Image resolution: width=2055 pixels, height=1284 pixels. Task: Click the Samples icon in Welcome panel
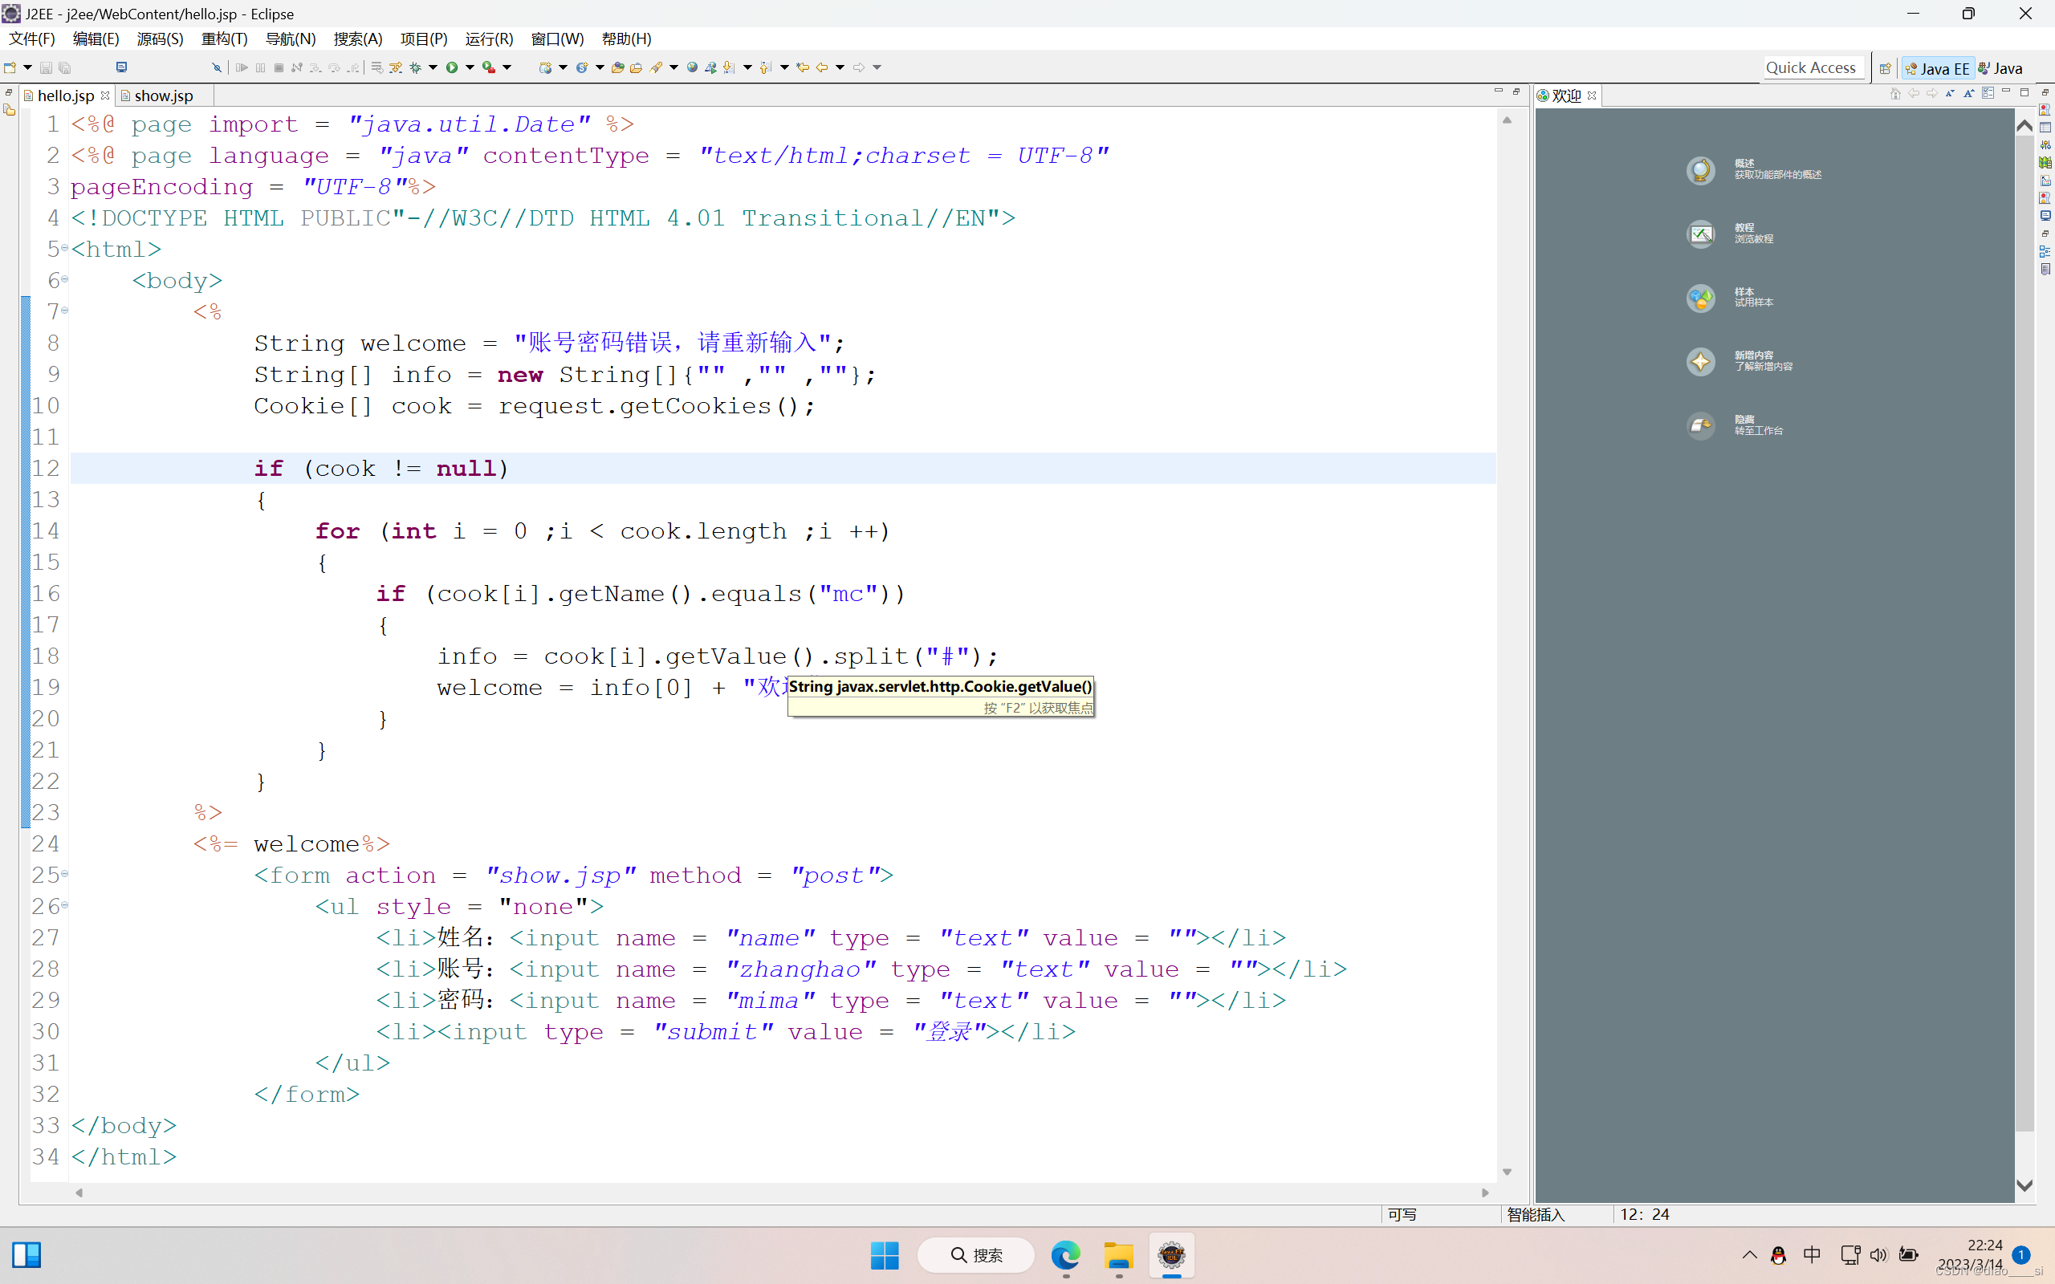(x=1700, y=297)
